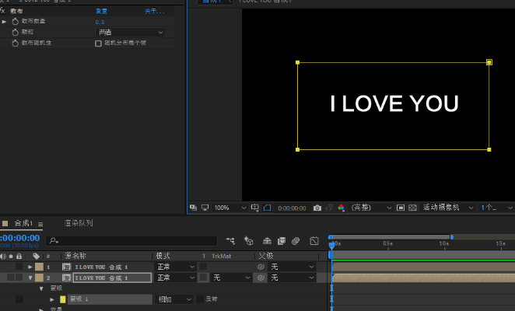515x311 pixels.
Task: Open the composition mini-flowchart icon
Action: click(230, 241)
